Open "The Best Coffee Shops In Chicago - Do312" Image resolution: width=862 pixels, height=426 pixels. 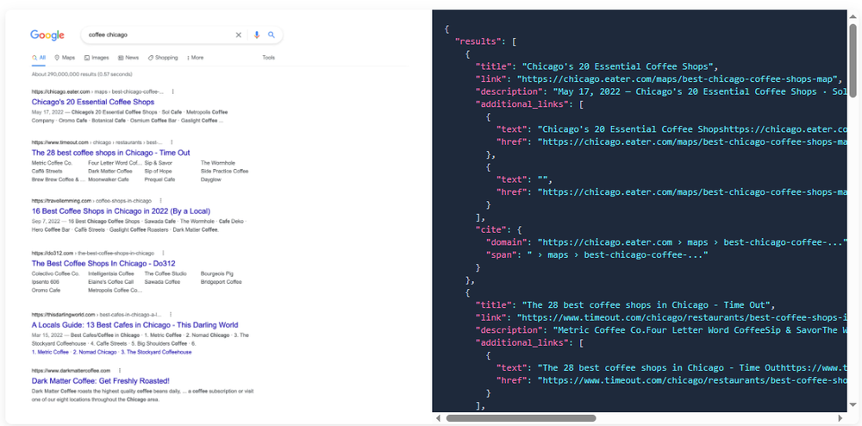click(103, 264)
